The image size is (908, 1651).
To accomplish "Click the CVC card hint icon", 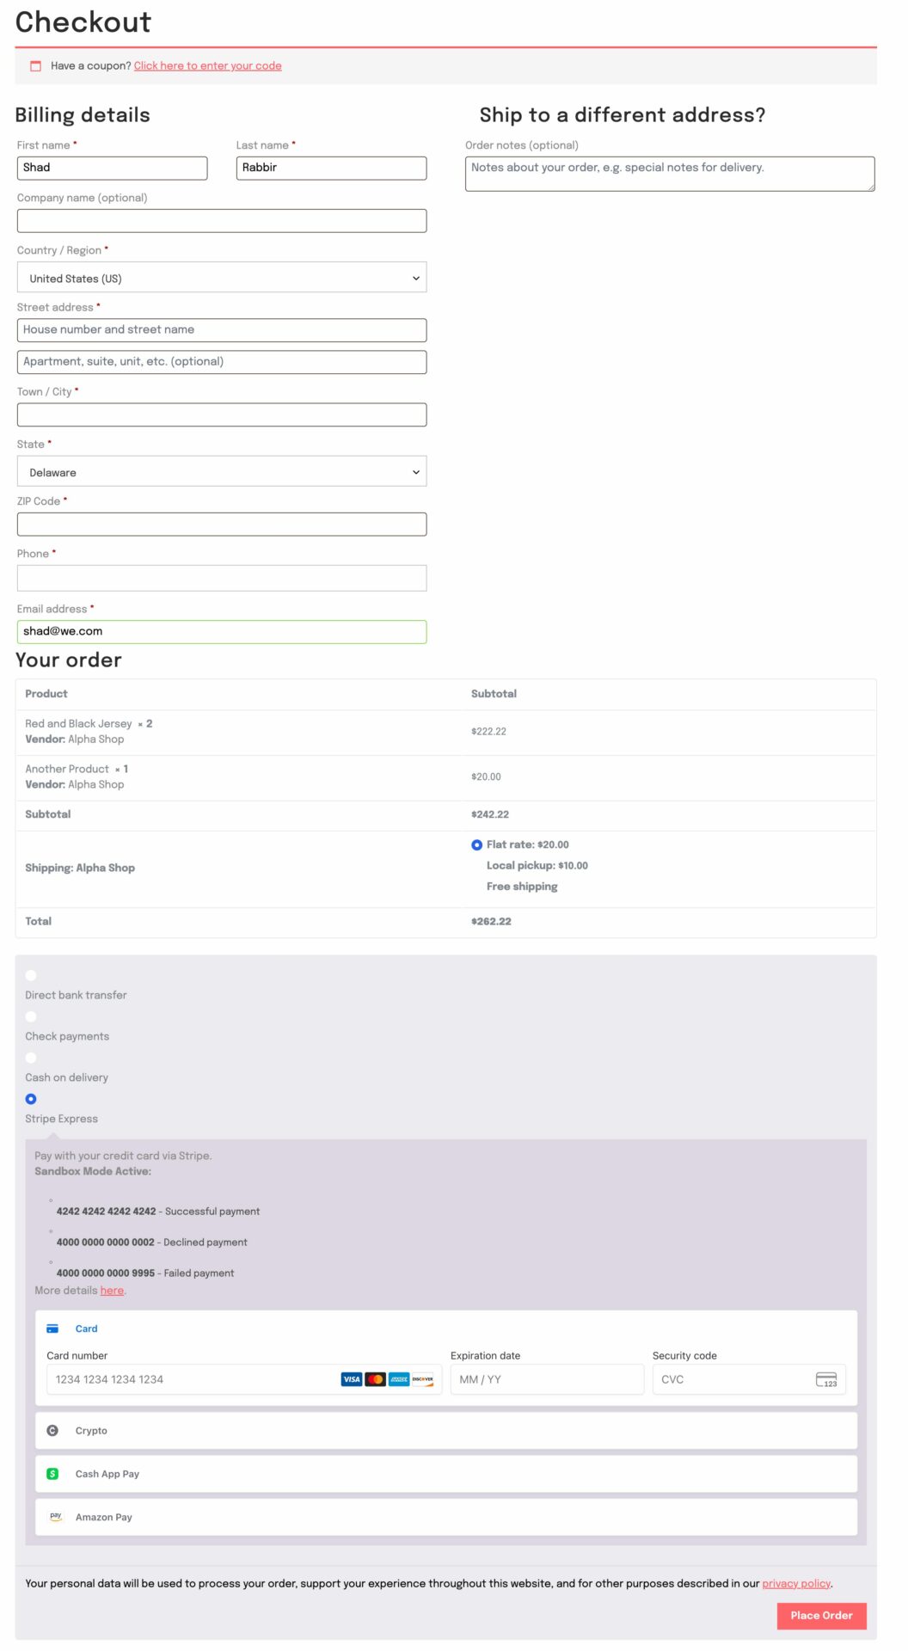I will [x=825, y=1379].
